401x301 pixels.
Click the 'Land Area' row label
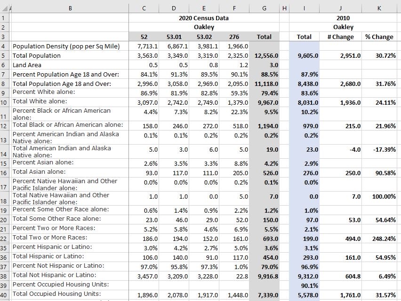27,65
